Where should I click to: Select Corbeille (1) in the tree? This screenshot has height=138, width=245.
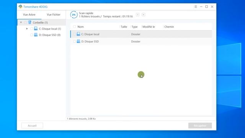(40, 23)
